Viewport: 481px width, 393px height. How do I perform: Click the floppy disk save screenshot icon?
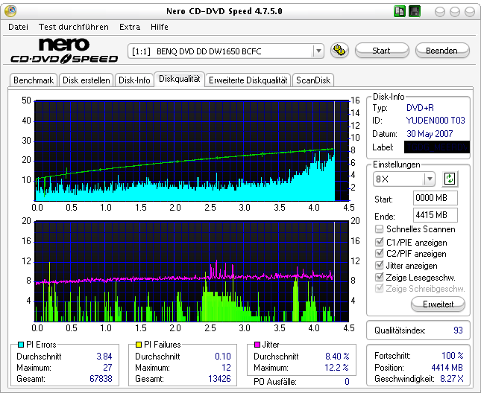point(415,11)
